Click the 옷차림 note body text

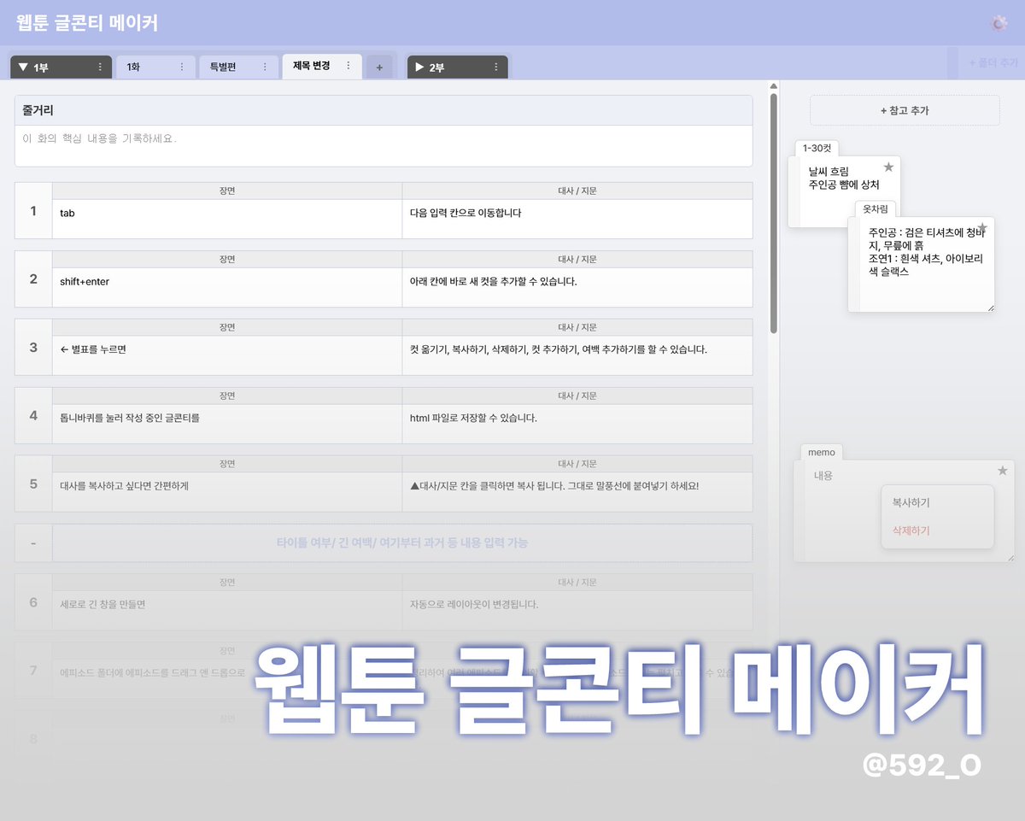click(x=926, y=252)
